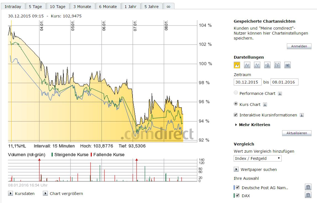Image resolution: width=317 pixels, height=203 pixels.
Task: Click the Chart vergrößern arrow icon
Action: tap(45, 193)
